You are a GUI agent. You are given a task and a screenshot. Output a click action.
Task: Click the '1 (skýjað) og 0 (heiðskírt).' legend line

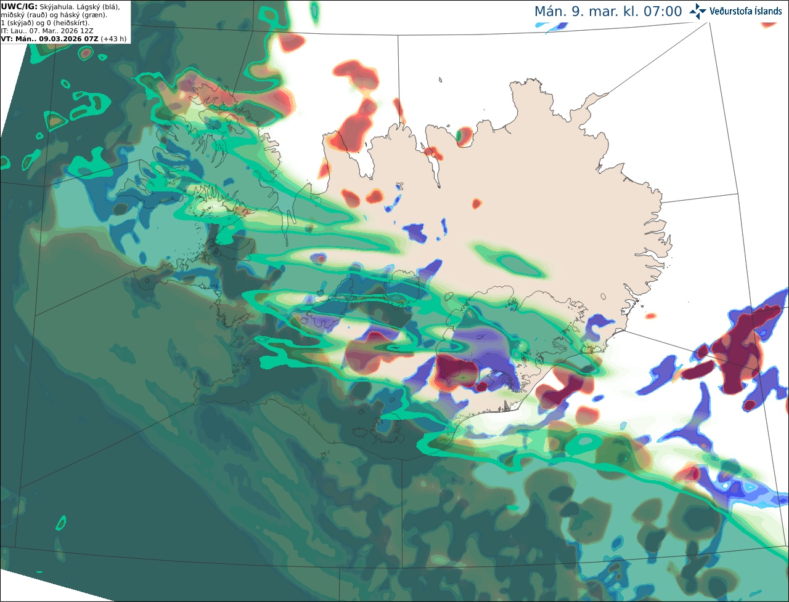pyautogui.click(x=45, y=23)
